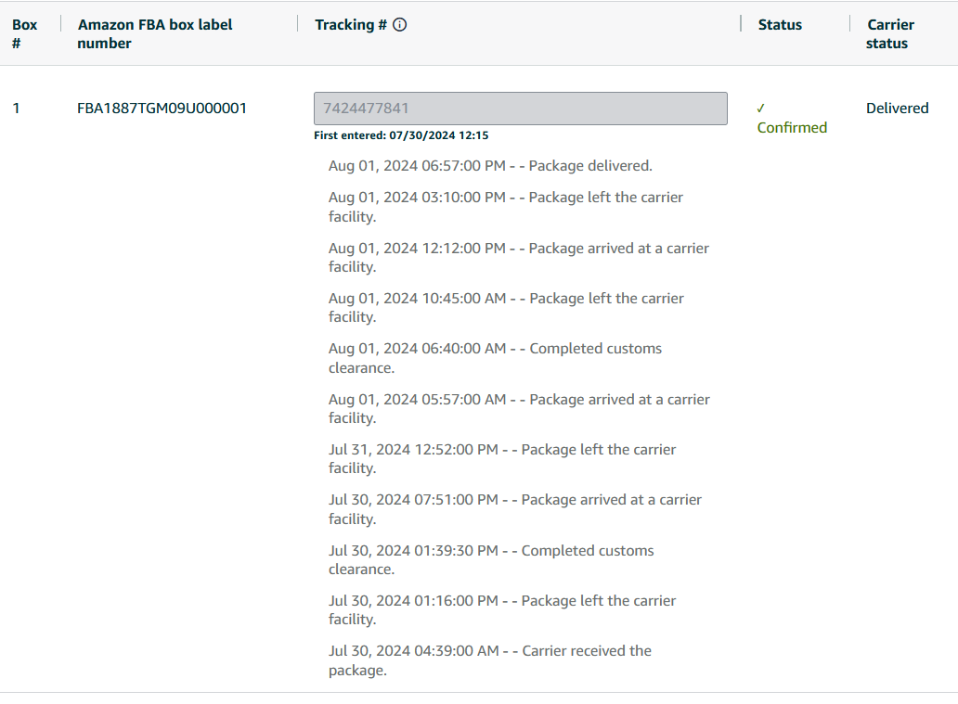
Task: Click the green Confirmed checkmark icon
Action: [760, 109]
